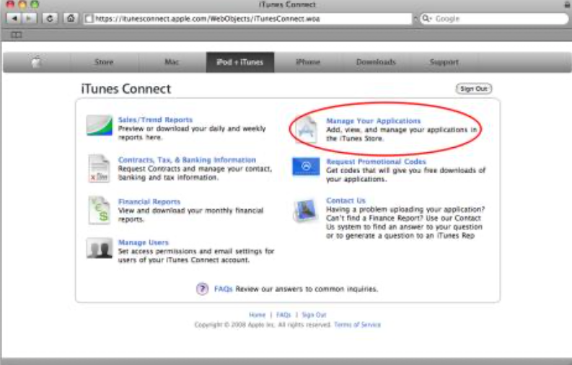Click the browser Back arrow button
The image size is (572, 365).
click(14, 18)
